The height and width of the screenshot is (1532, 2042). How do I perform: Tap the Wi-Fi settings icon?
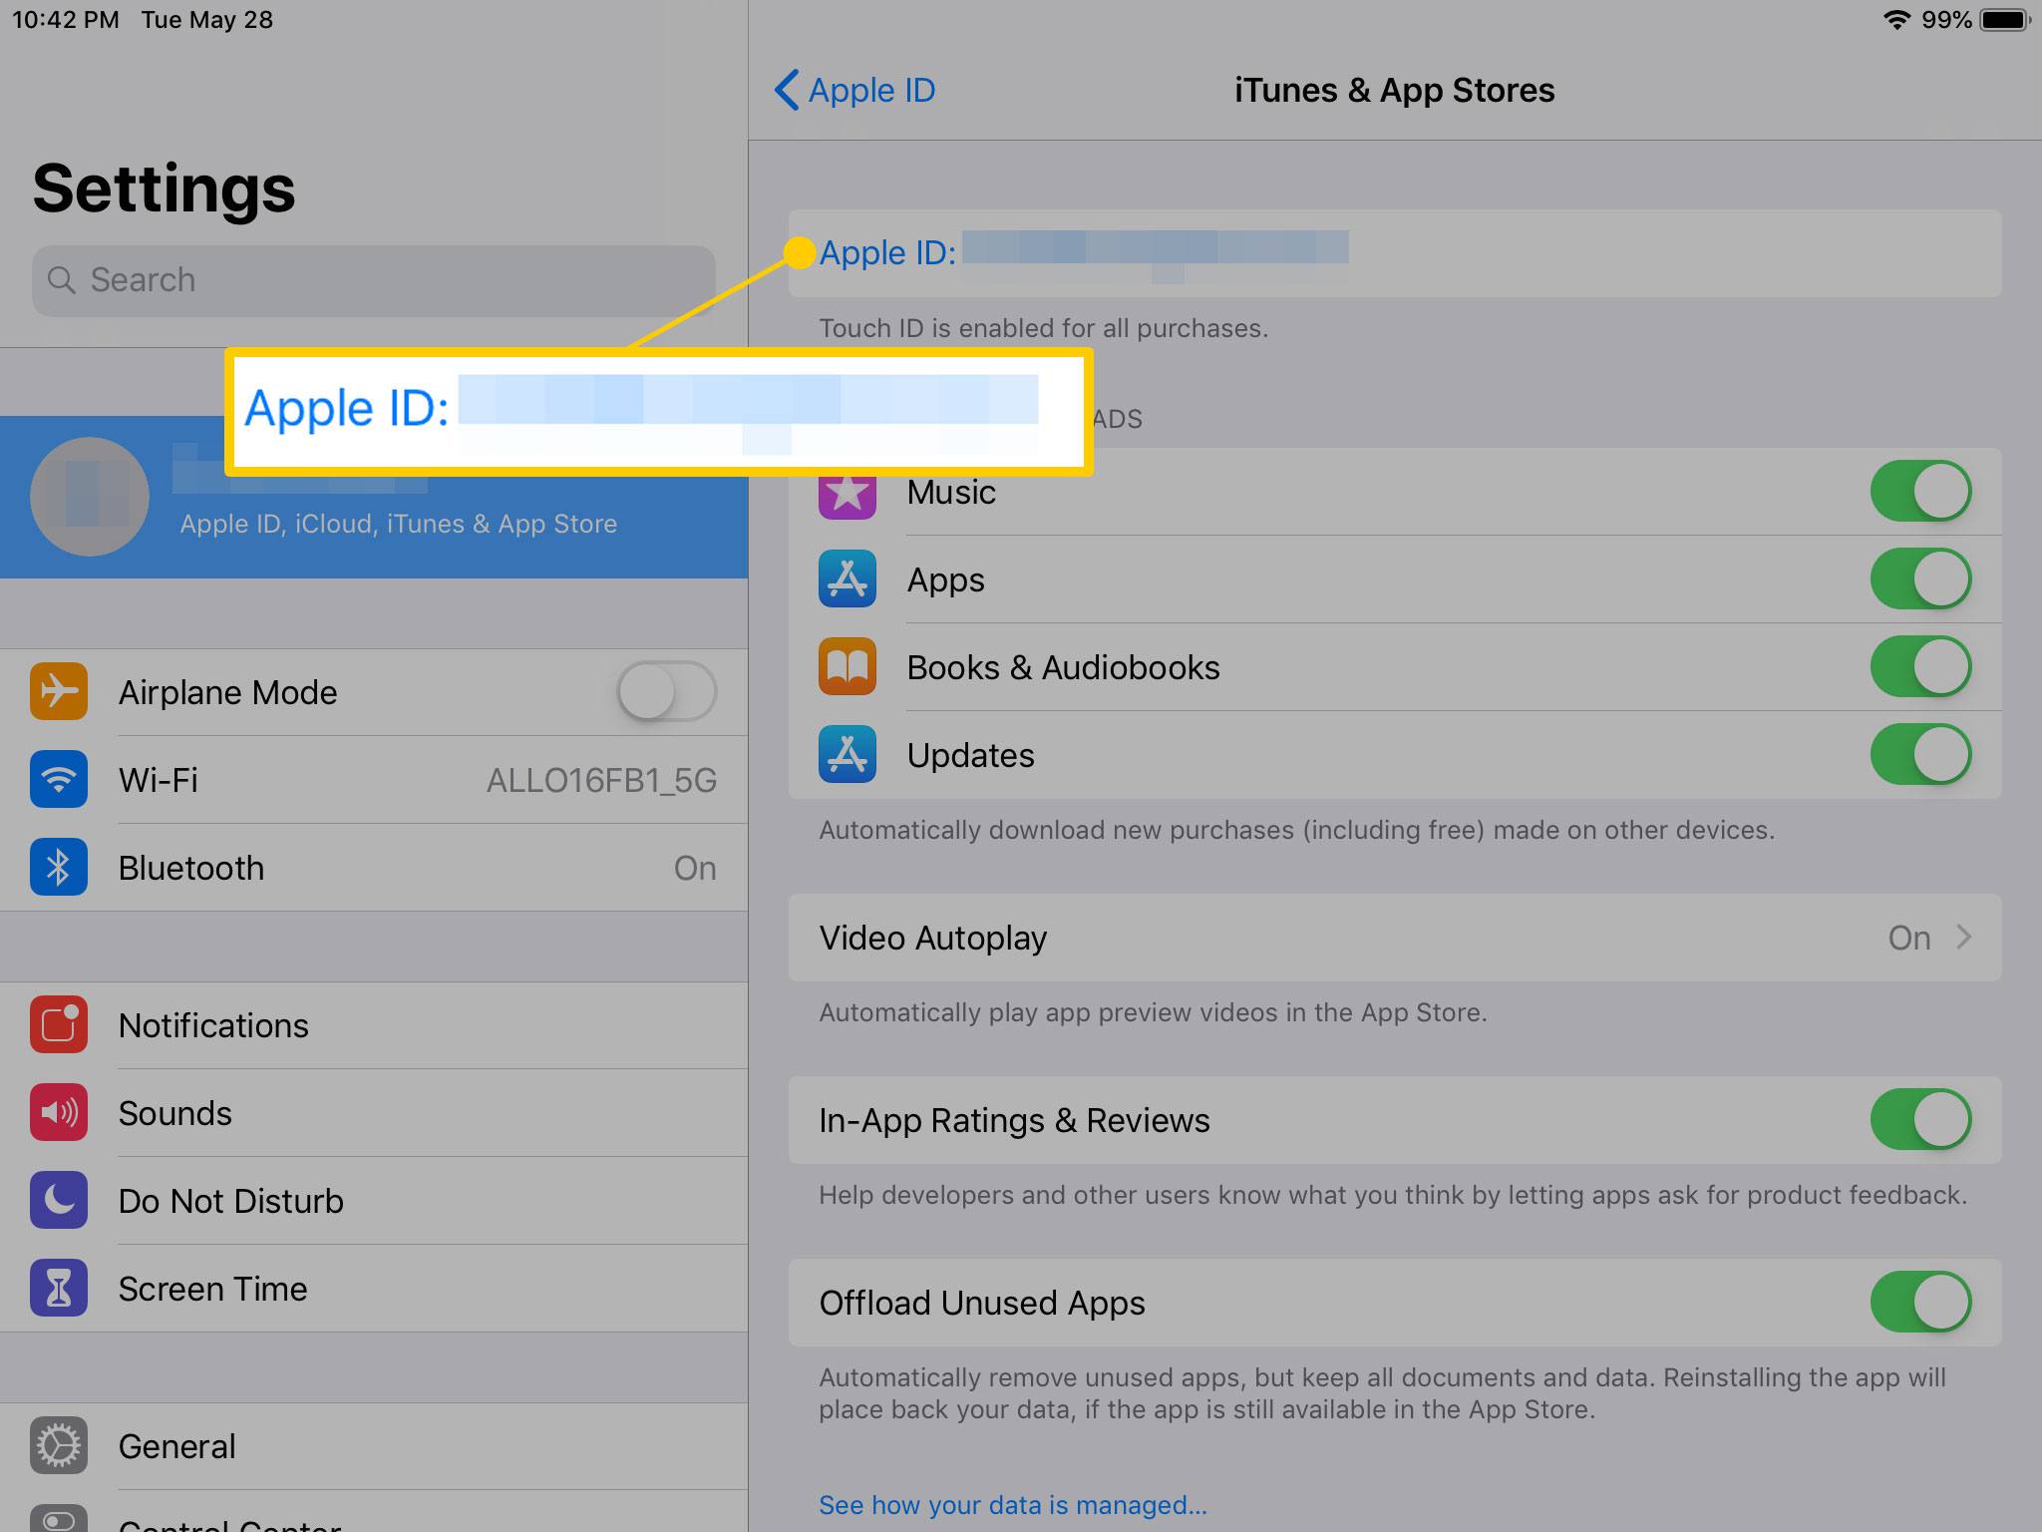click(x=60, y=779)
